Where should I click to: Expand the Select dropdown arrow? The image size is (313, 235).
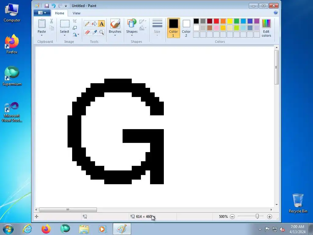point(65,35)
